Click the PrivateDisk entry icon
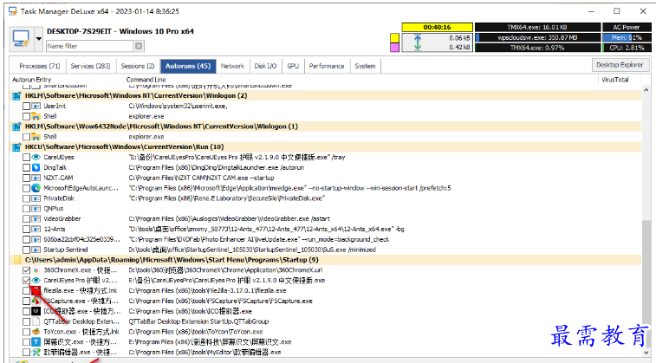Viewport: 656px width, 363px height. point(36,198)
